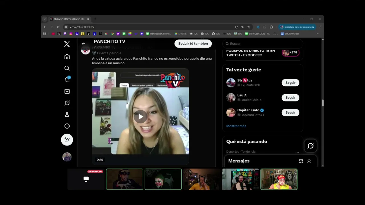The height and width of the screenshot is (205, 365).
Task: Reload the page
Action: [58, 27]
